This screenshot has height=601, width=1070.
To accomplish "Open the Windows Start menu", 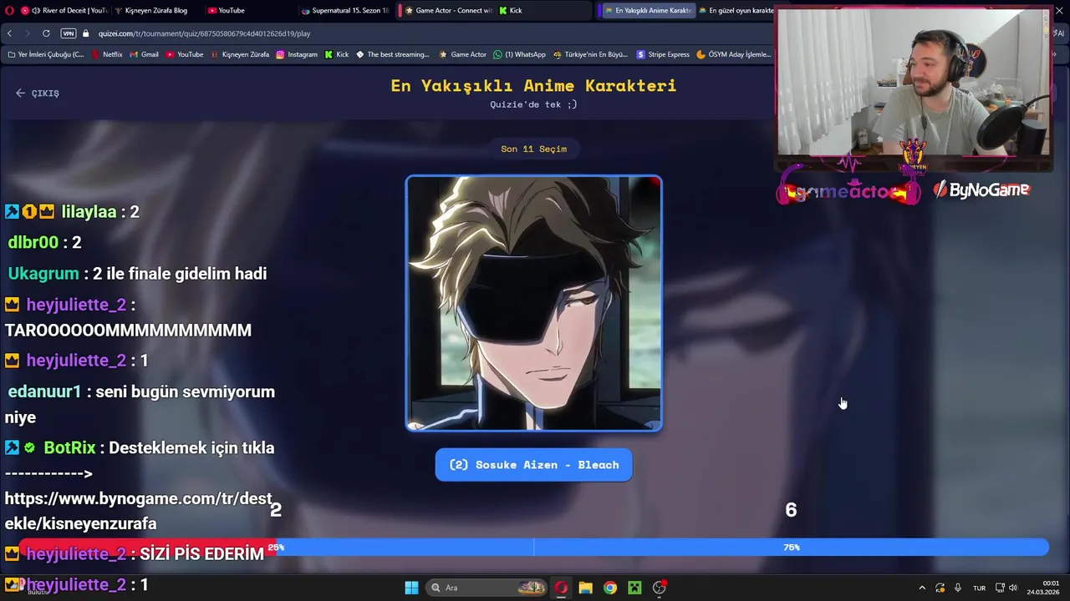I will coord(411,588).
